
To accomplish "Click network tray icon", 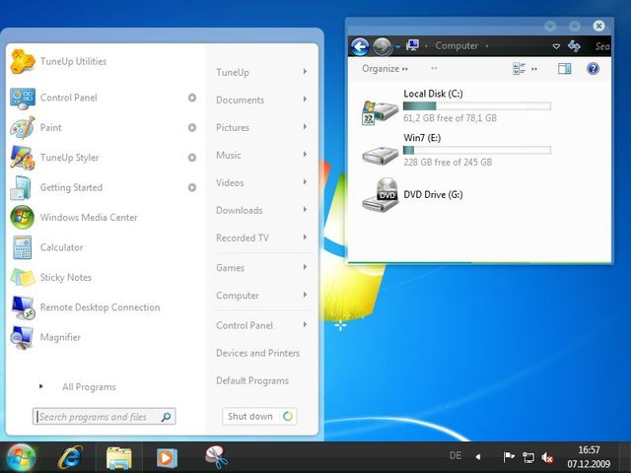I will (x=528, y=457).
